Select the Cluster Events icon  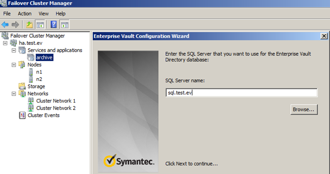(x=22, y=115)
